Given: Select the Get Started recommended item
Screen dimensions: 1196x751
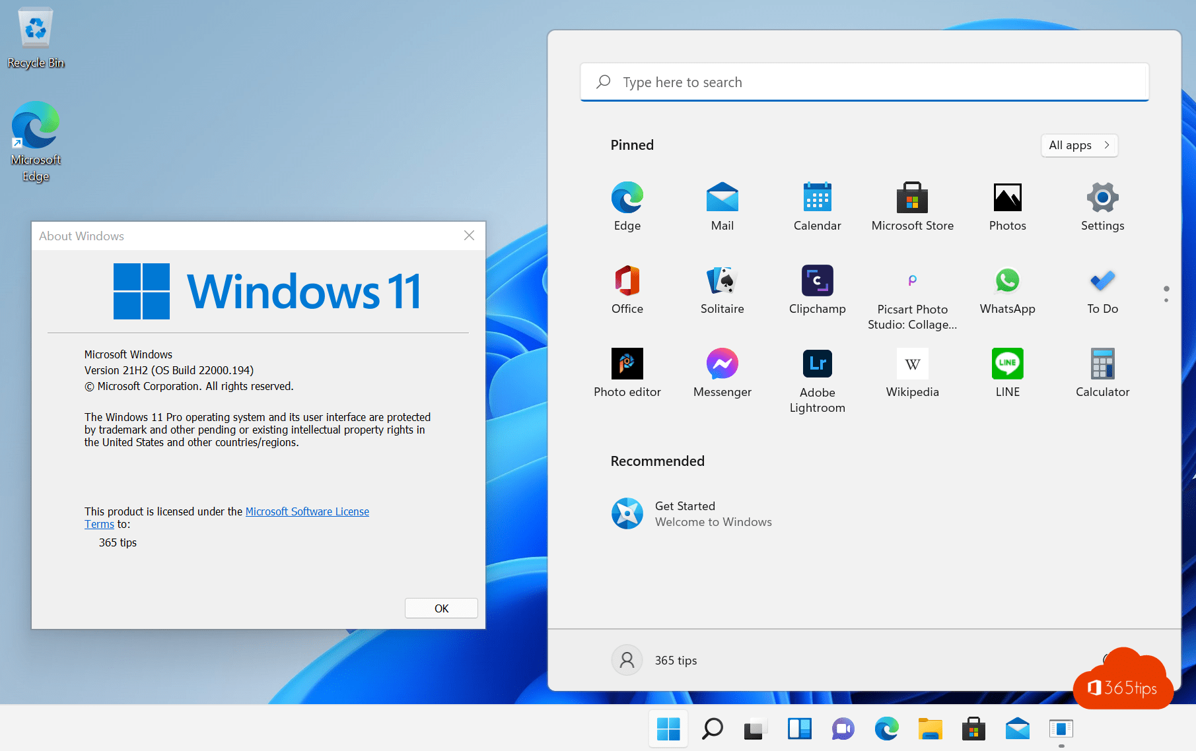Looking at the screenshot, I should (x=691, y=513).
